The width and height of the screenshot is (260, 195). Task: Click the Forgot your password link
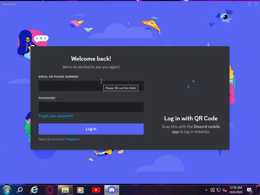(x=56, y=116)
